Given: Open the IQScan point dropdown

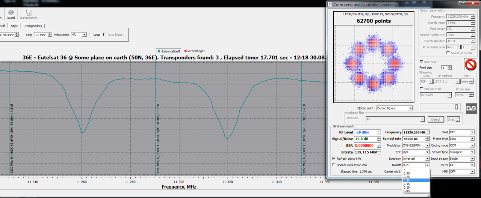Looking at the screenshot, I should 395,108.
